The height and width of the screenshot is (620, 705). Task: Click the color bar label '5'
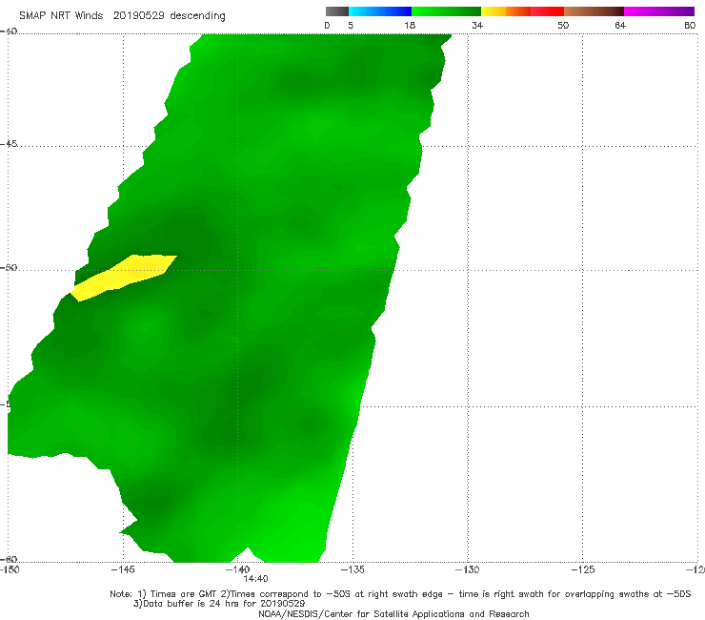tap(351, 26)
